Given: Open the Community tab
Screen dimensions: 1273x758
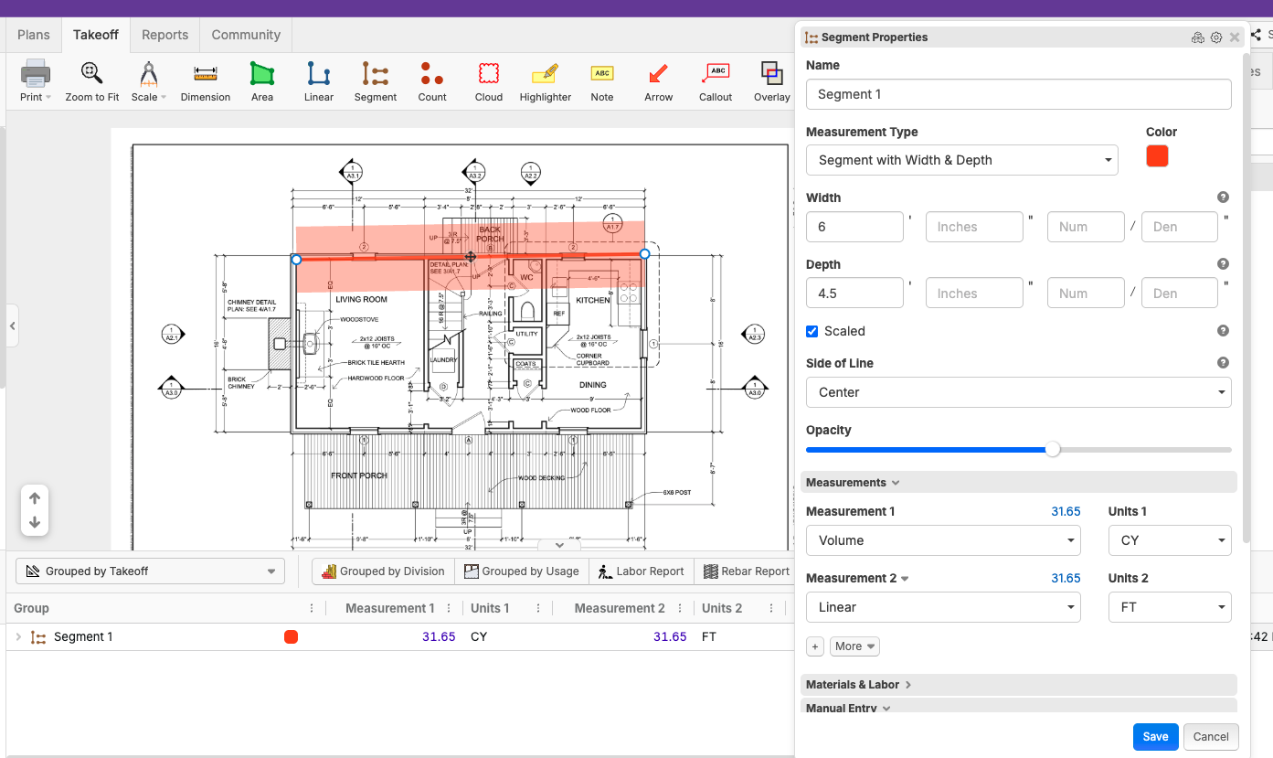Looking at the screenshot, I should tap(246, 35).
